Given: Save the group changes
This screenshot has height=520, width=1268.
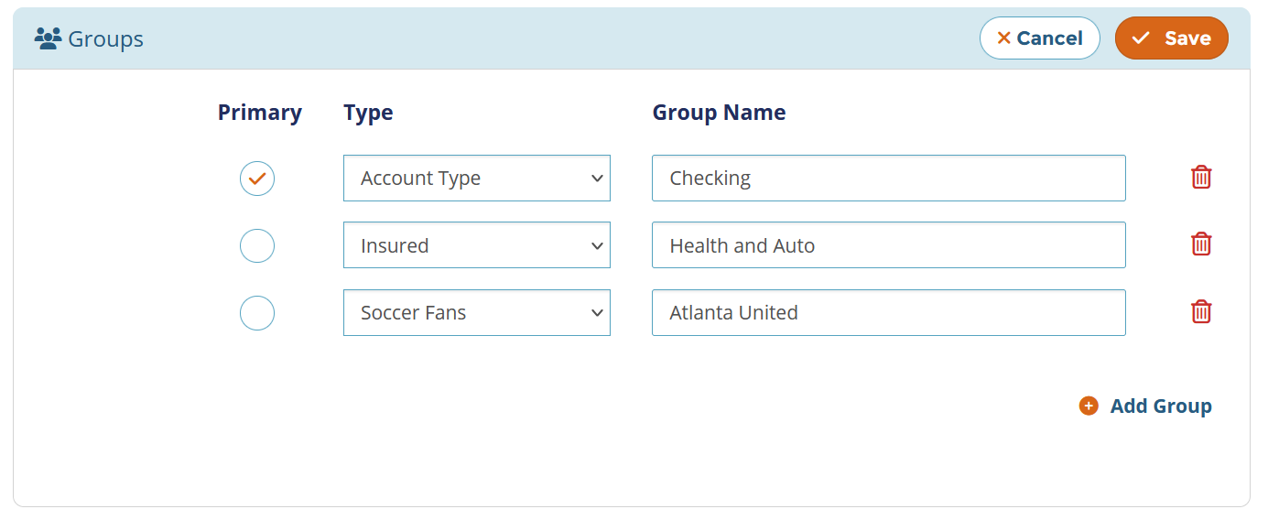Looking at the screenshot, I should coord(1171,38).
